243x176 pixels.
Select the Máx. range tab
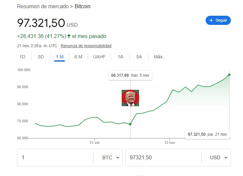coord(159,57)
